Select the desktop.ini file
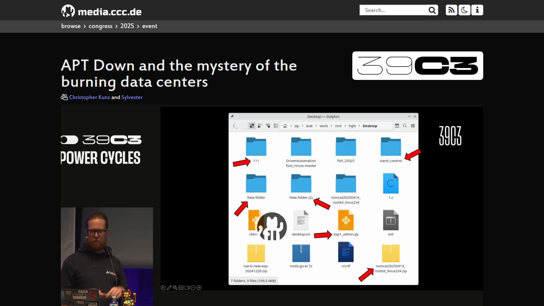The width and height of the screenshot is (544, 306). (x=301, y=223)
